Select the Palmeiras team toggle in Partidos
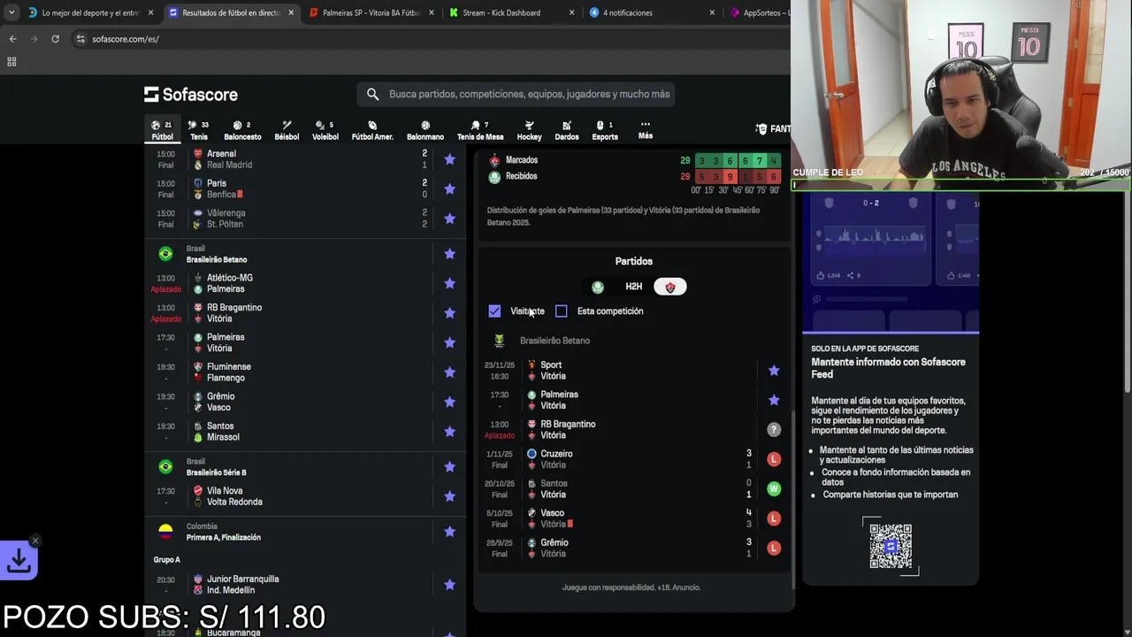The image size is (1132, 637). point(598,287)
